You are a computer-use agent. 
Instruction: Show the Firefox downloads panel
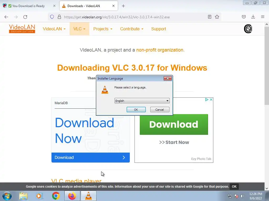tap(253, 17)
